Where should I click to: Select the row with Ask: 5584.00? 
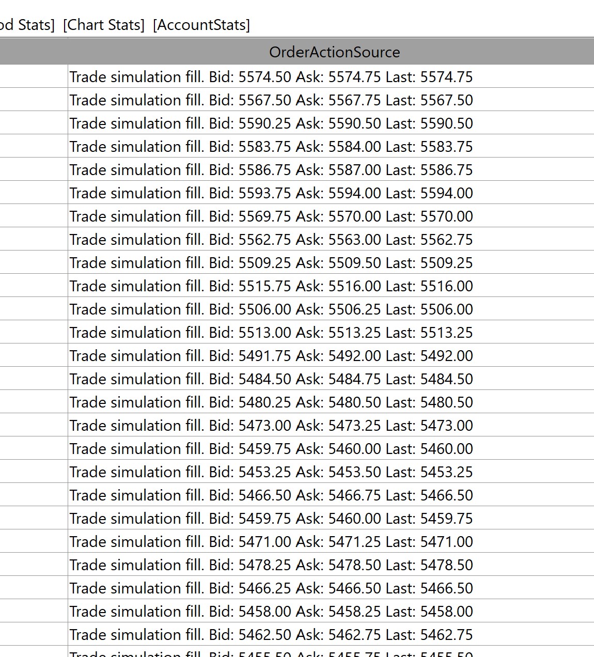point(271,147)
